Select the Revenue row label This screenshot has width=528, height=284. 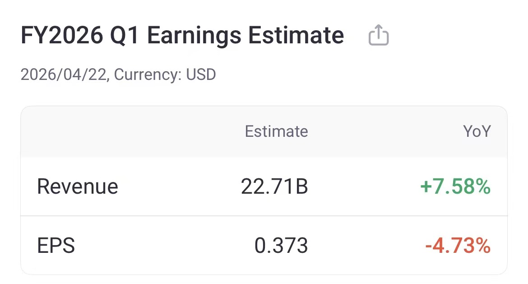(x=77, y=186)
